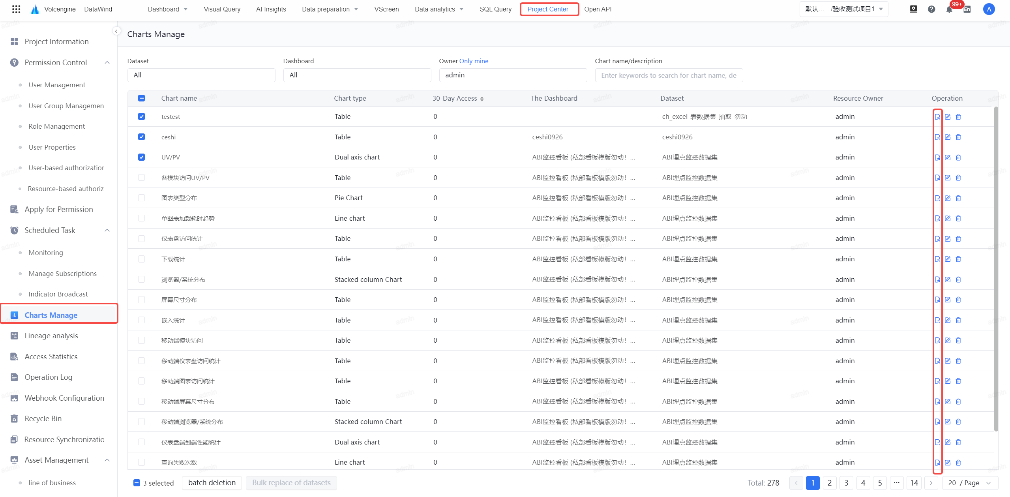Open the SQL Query tab
Viewport: 1010px width, 497px height.
[x=495, y=9]
